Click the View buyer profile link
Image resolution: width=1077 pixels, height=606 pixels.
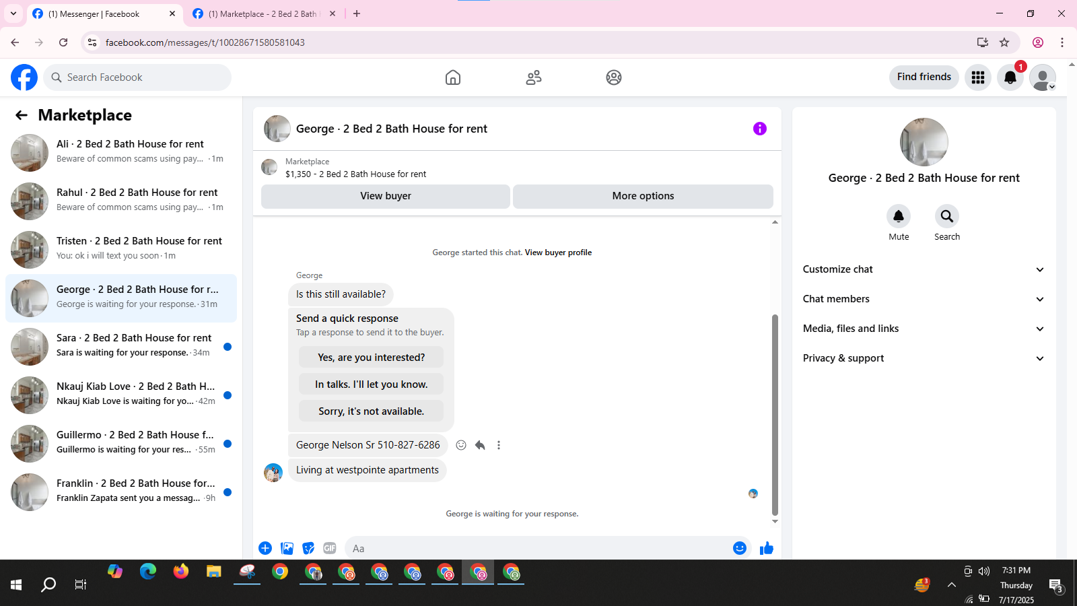tap(558, 252)
